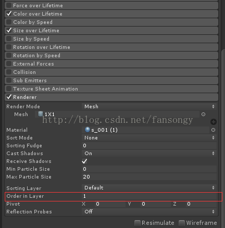
Task: Click the Max Particle Size label
Action: click(x=29, y=177)
